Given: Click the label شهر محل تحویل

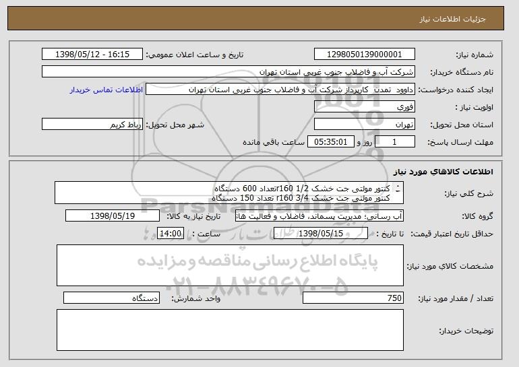Looking at the screenshot, I should click(x=175, y=125).
